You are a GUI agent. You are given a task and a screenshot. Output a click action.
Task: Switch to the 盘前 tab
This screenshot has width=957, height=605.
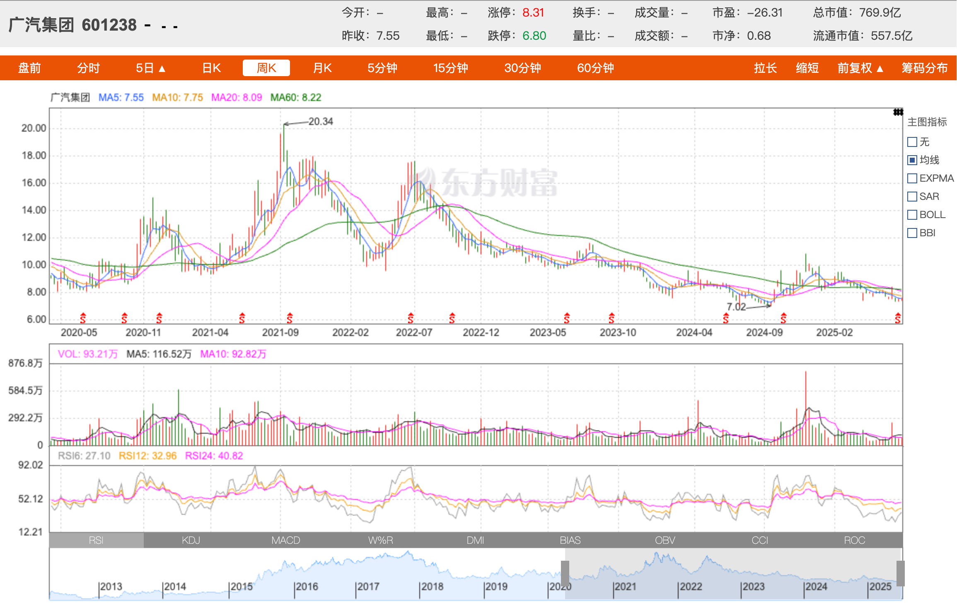tap(29, 68)
